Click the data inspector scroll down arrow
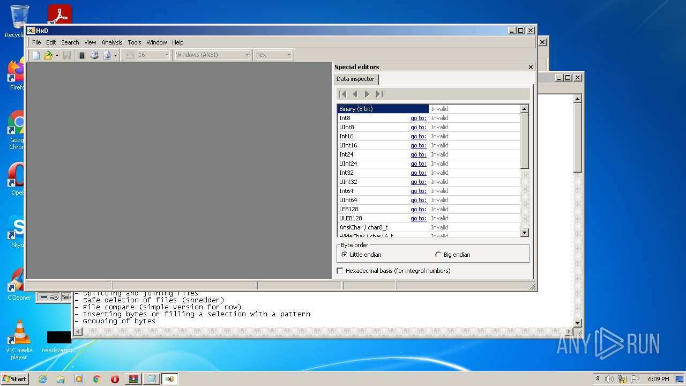This screenshot has height=386, width=686. [524, 233]
